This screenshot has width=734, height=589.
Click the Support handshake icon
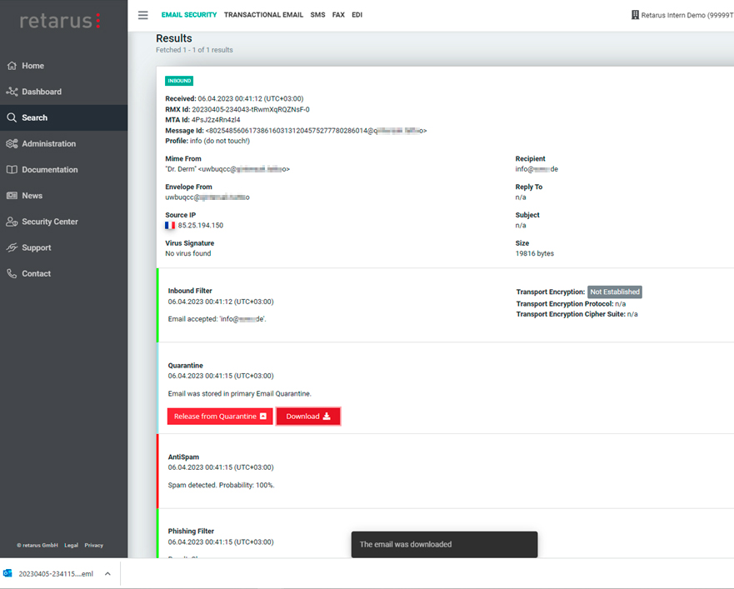click(x=12, y=247)
